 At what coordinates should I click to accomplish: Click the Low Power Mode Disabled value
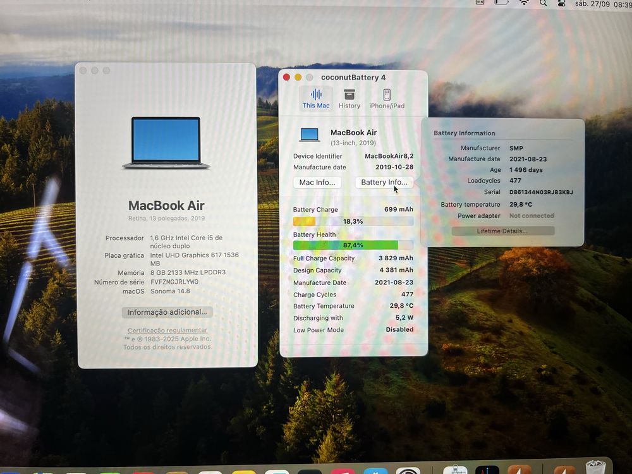pyautogui.click(x=399, y=329)
